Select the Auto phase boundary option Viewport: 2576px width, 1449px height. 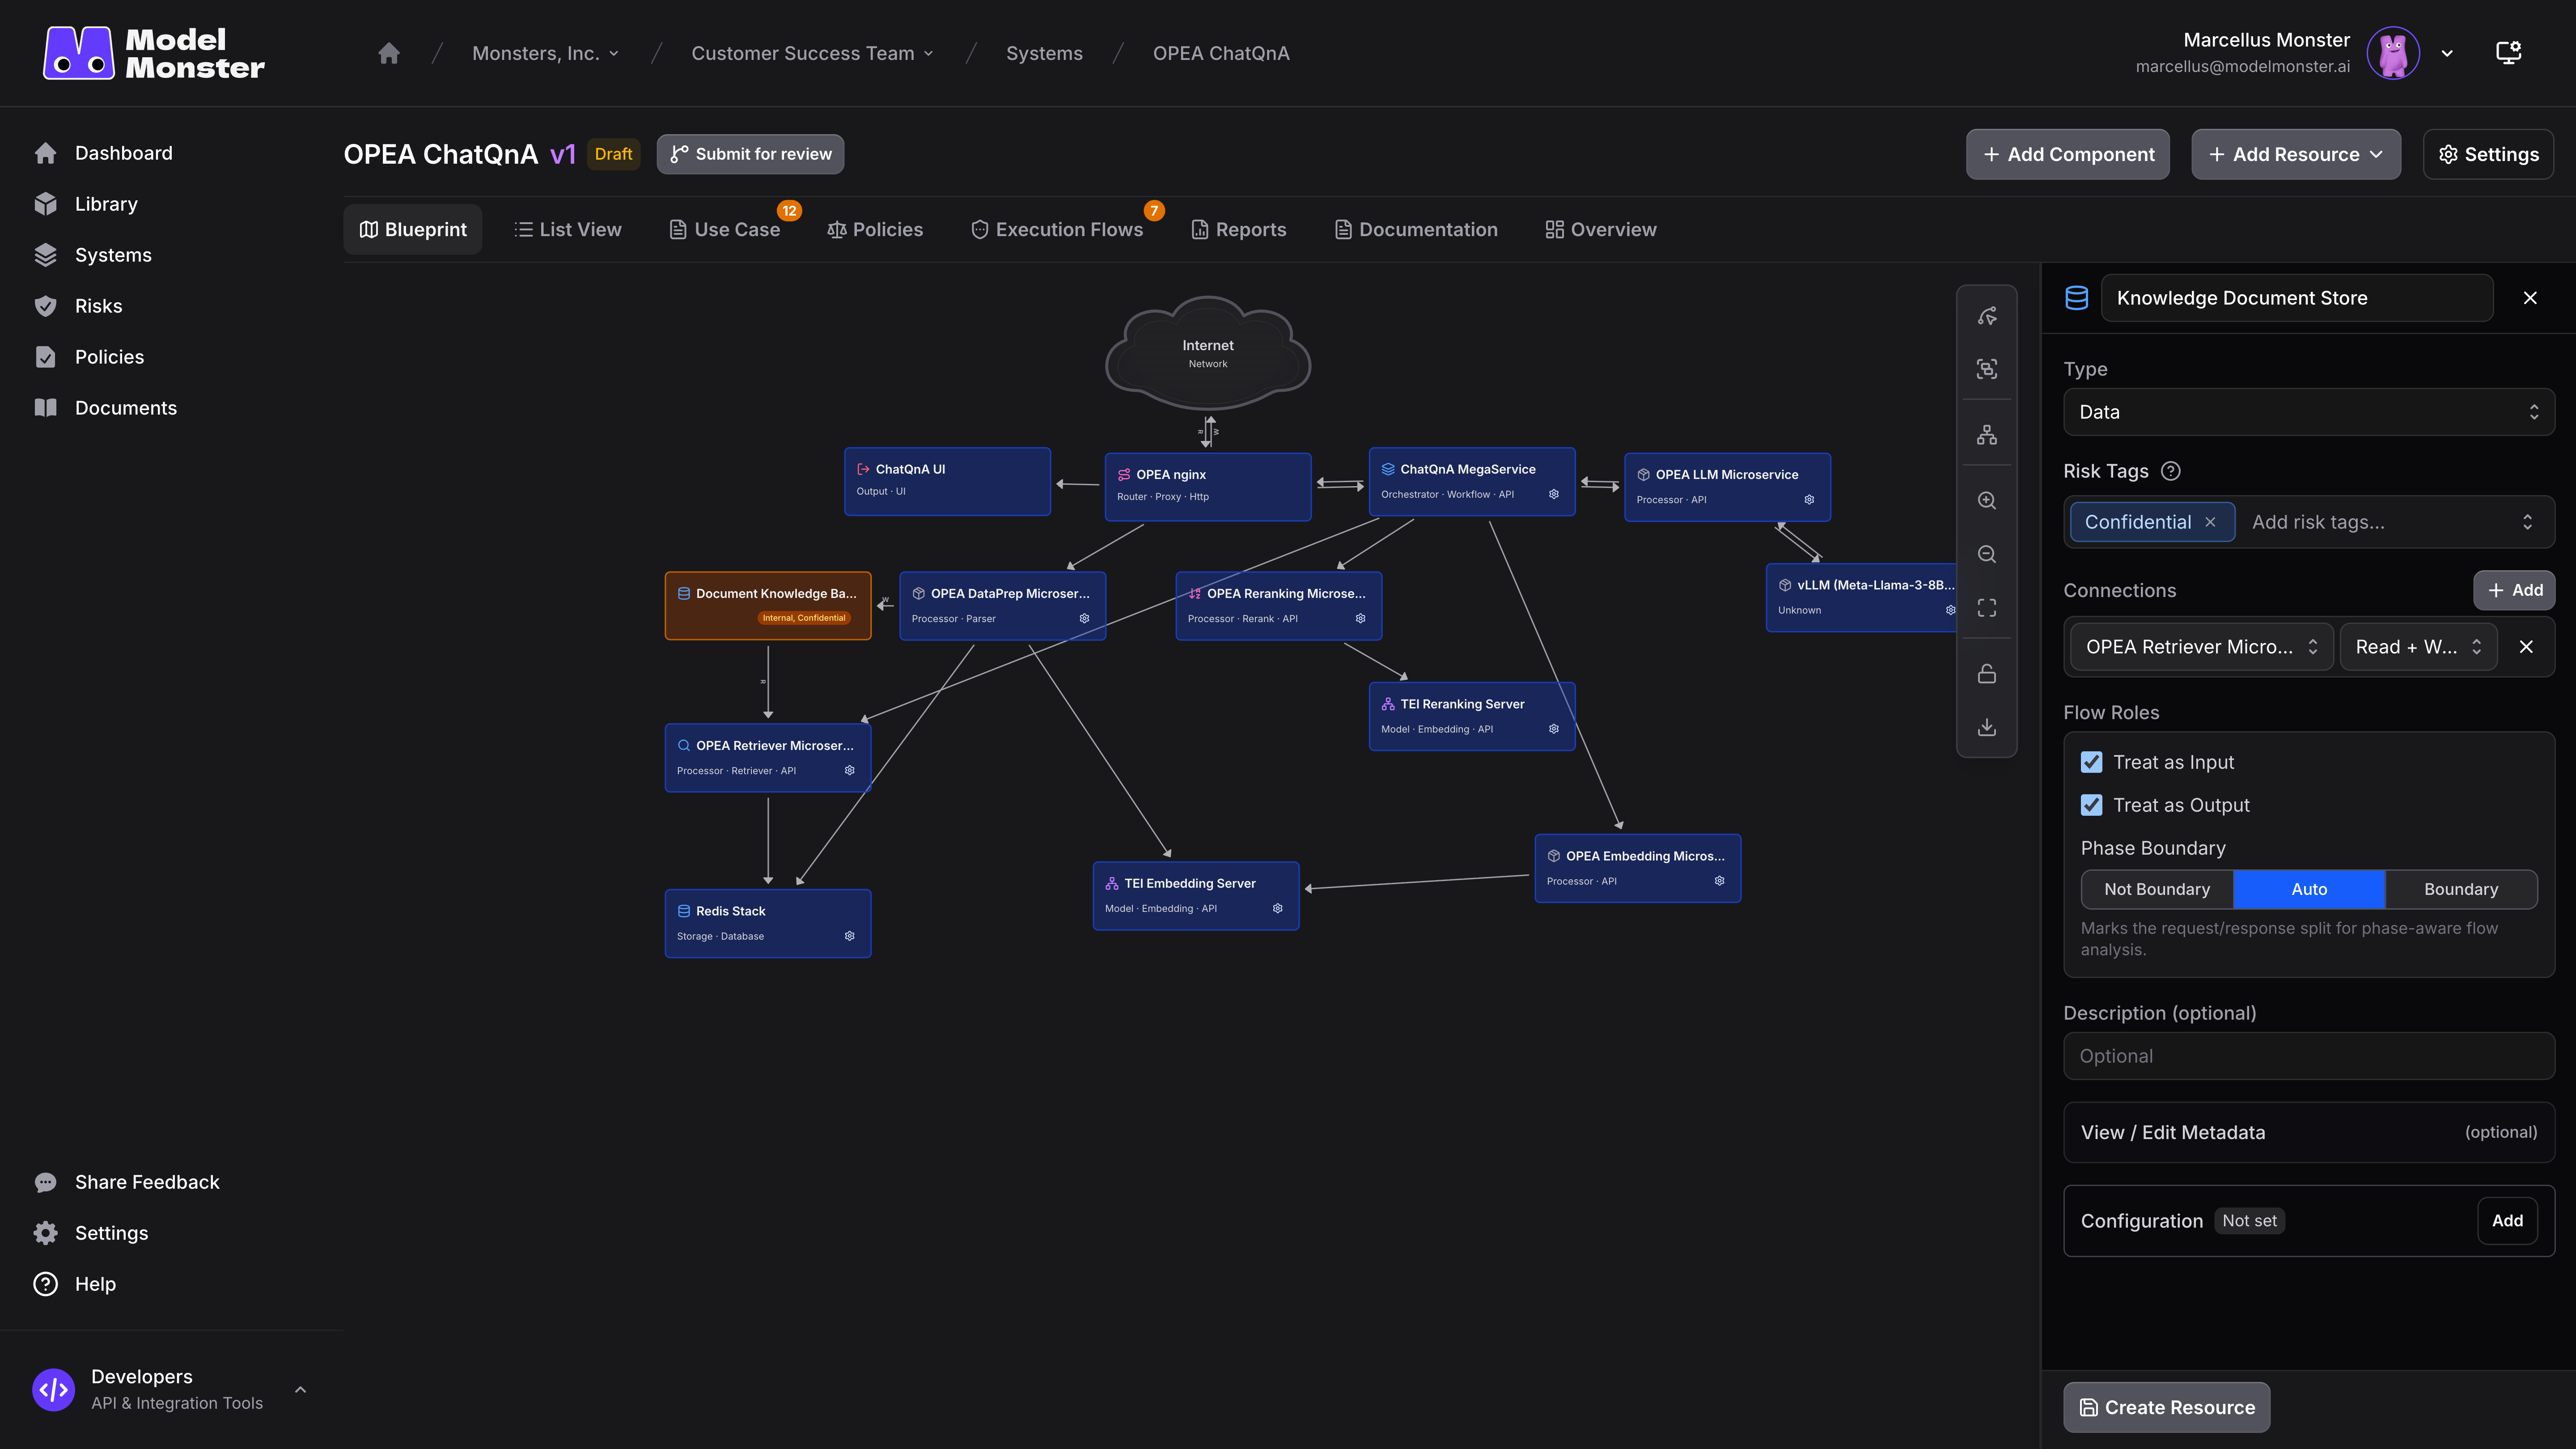(x=2309, y=889)
